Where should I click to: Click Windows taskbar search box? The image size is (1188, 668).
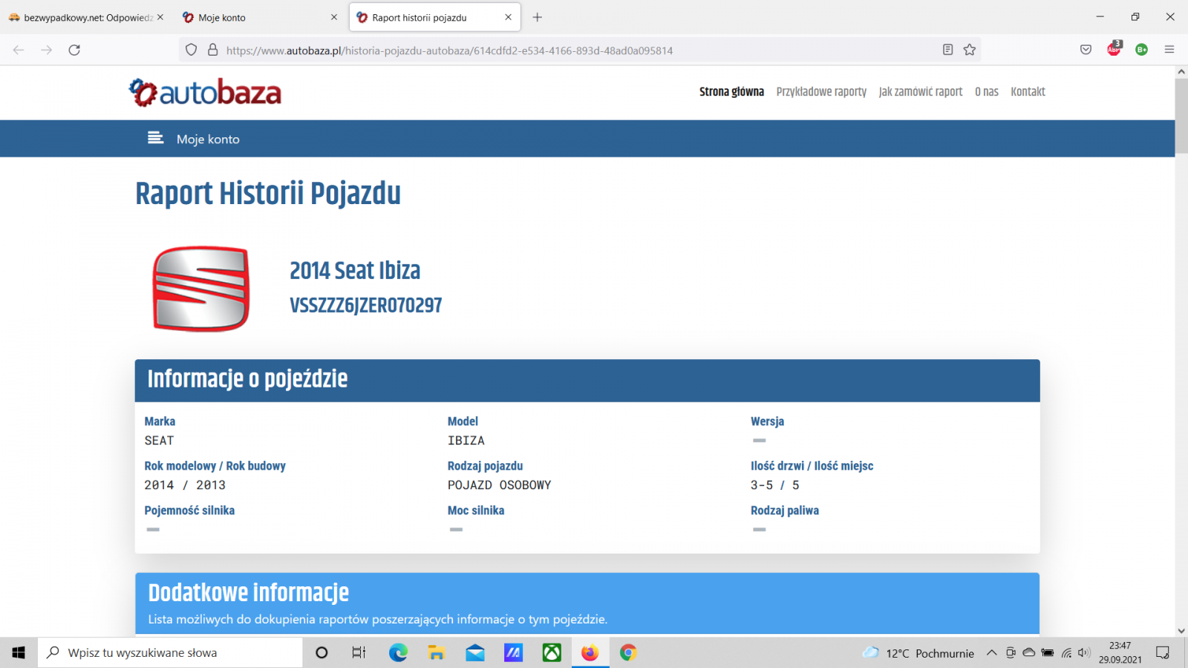(171, 653)
